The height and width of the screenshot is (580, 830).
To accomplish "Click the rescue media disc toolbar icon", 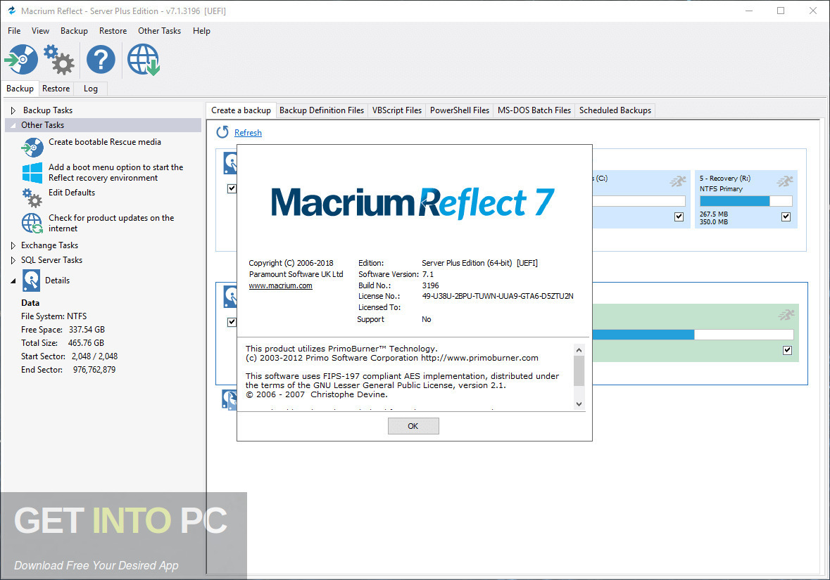I will pyautogui.click(x=22, y=59).
